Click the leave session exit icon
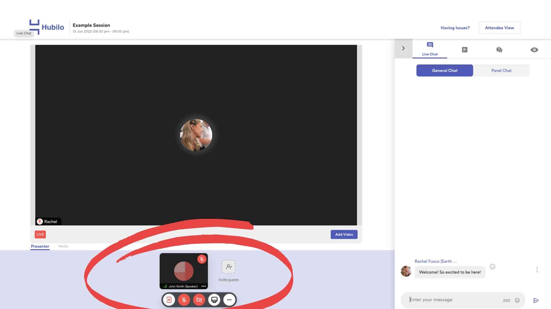This screenshot has width=551, height=309. (x=169, y=300)
